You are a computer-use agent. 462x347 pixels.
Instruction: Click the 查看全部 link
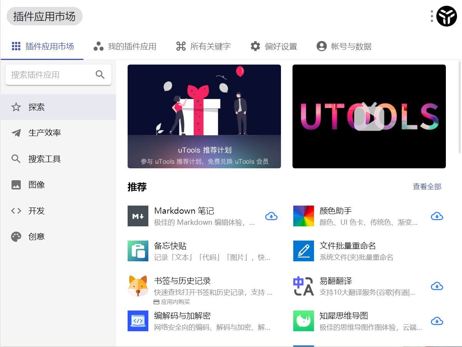[427, 186]
